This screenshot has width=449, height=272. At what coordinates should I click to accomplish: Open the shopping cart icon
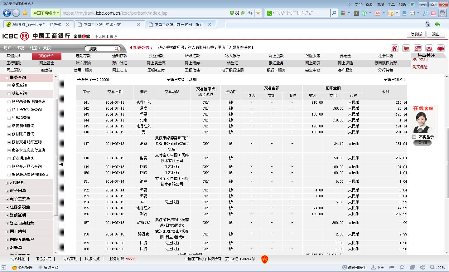point(406,48)
